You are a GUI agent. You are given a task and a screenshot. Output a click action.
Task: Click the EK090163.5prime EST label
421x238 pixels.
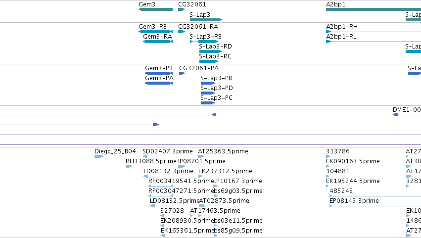coord(353,161)
